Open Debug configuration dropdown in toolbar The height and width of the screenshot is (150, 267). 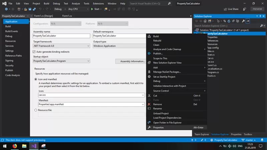(x=60, y=9)
